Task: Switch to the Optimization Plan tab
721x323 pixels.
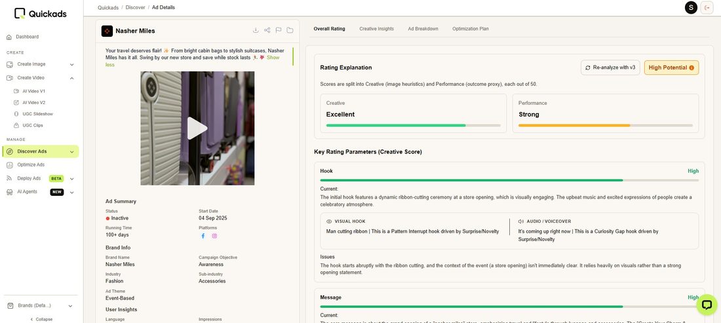Action: [x=471, y=28]
